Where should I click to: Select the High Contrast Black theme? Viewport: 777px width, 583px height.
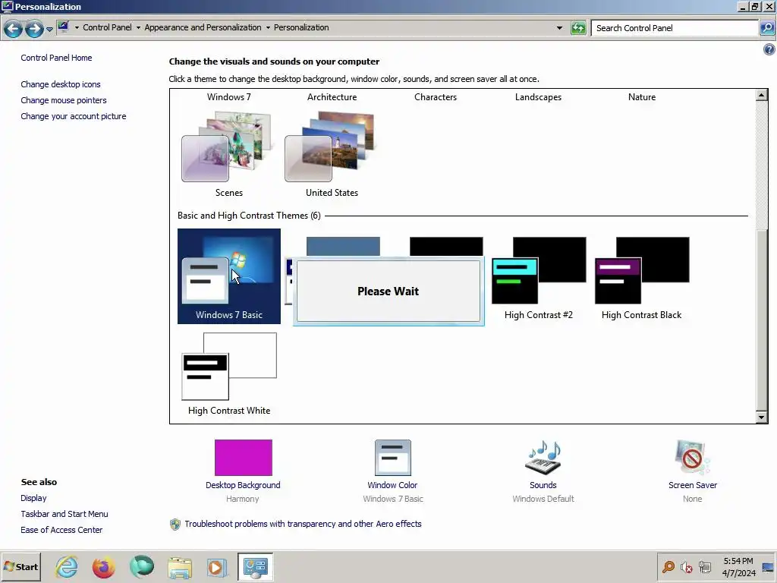[642, 276]
